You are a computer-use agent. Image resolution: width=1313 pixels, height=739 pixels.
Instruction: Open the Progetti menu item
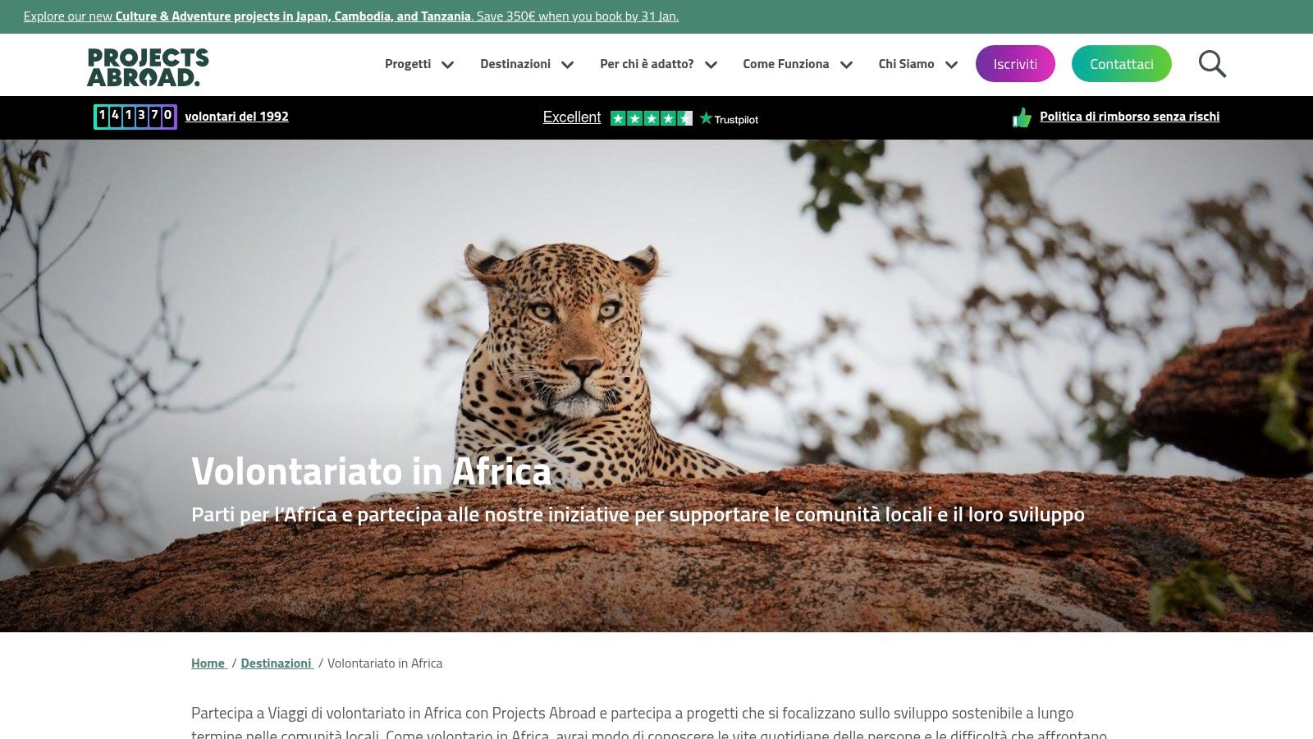[408, 64]
